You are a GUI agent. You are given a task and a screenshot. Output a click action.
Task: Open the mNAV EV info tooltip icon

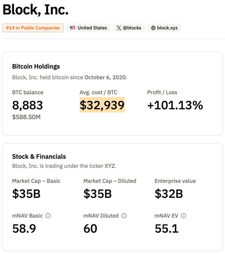[184, 216]
